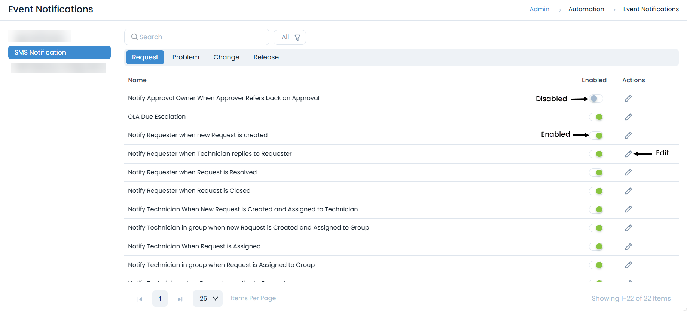Image resolution: width=687 pixels, height=311 pixels.
Task: Toggle 'Notify Requester when Request is Resolved'
Action: 596,172
